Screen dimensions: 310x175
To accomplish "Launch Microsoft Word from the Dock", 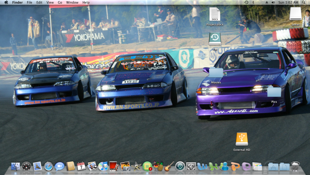I will 202,166.
